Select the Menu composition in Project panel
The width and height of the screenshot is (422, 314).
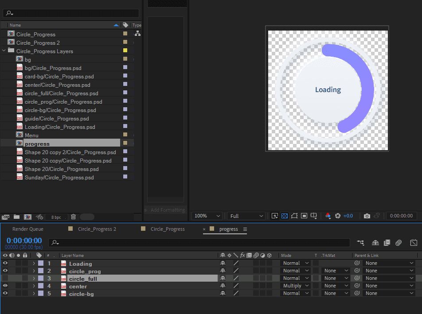(x=31, y=136)
